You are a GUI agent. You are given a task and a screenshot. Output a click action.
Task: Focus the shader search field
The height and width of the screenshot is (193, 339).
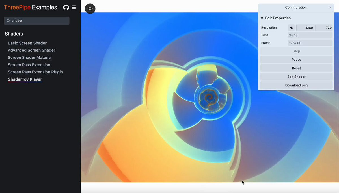point(36,21)
